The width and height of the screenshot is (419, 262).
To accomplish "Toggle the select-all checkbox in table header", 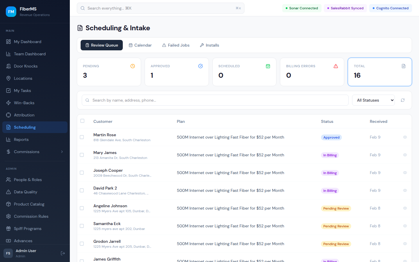I will pyautogui.click(x=82, y=121).
